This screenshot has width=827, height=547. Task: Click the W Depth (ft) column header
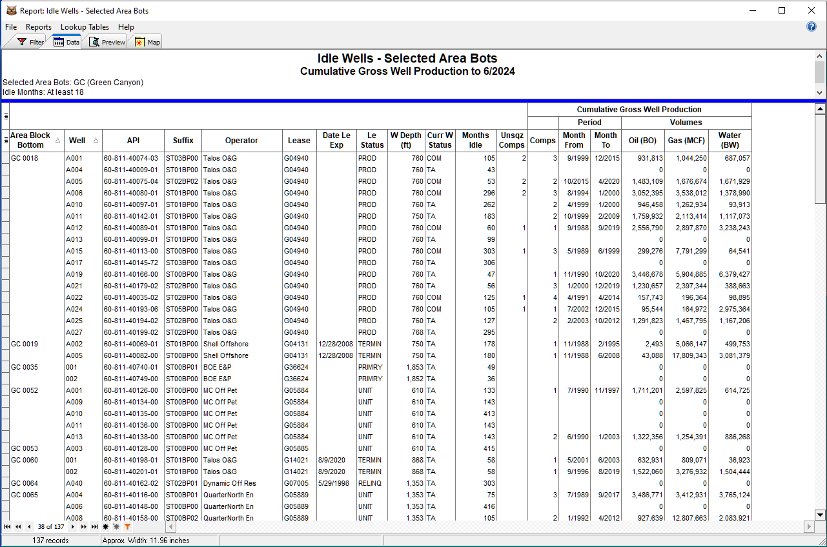click(x=406, y=140)
